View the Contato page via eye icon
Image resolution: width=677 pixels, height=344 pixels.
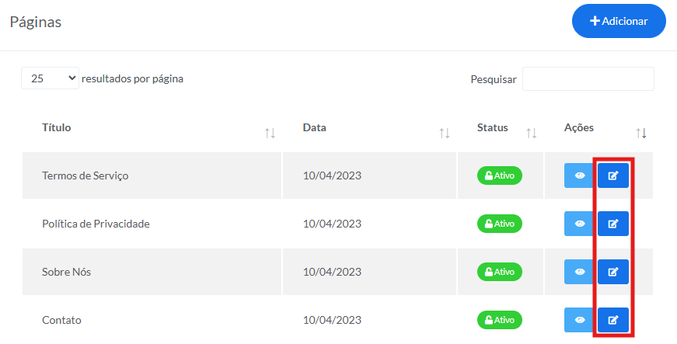tap(580, 320)
